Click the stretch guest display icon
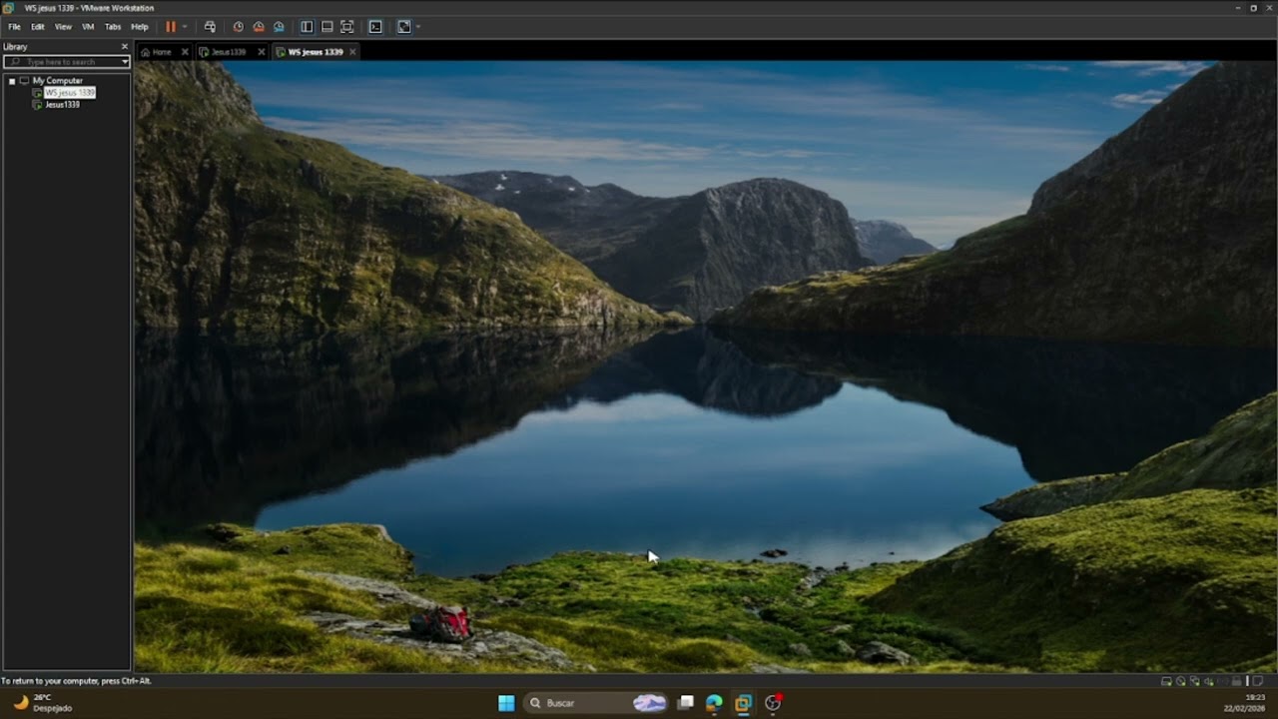This screenshot has height=719, width=1278. pyautogui.click(x=404, y=27)
